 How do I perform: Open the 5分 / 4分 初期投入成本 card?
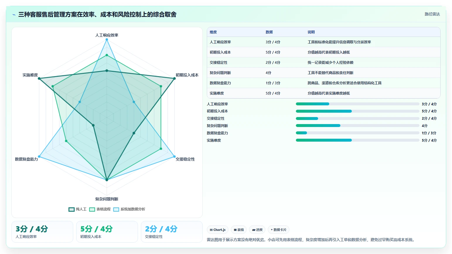click(107, 232)
